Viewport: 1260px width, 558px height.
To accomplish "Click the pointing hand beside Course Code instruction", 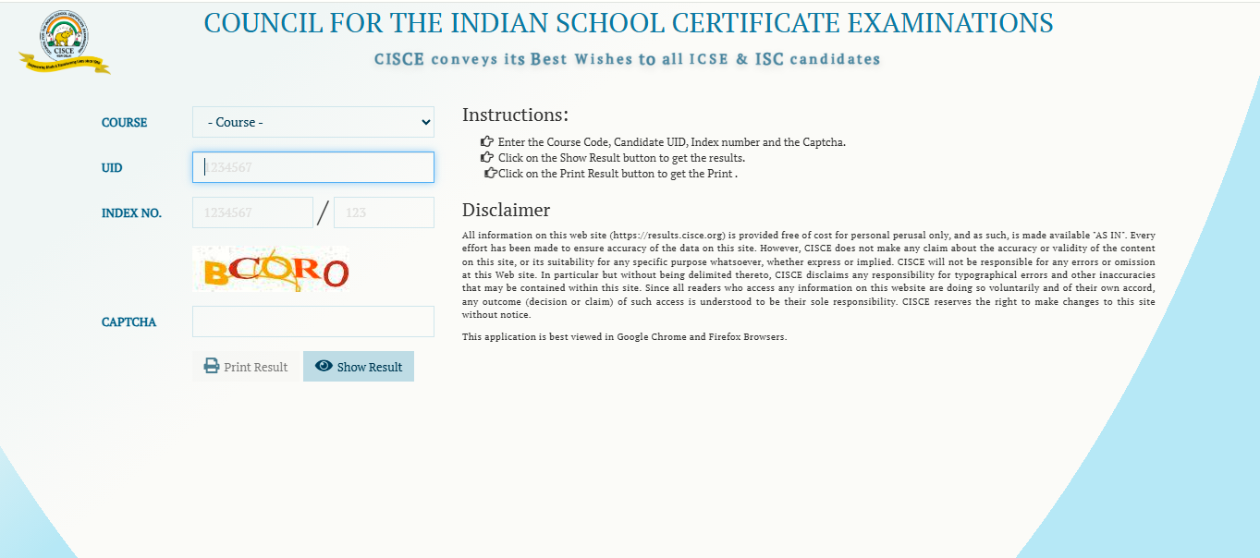I will tap(487, 141).
